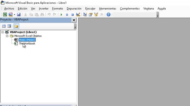Collapse the Microsoft Excel Objetos folder
Screen dimensions: 190x106
pyautogui.click(x=7, y=36)
